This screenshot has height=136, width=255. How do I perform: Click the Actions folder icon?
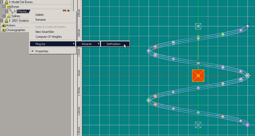click(x=4, y=25)
